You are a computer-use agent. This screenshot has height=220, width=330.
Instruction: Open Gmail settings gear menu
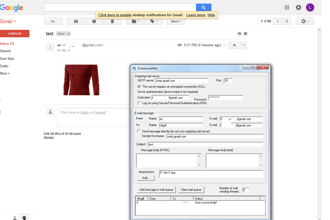(x=305, y=21)
